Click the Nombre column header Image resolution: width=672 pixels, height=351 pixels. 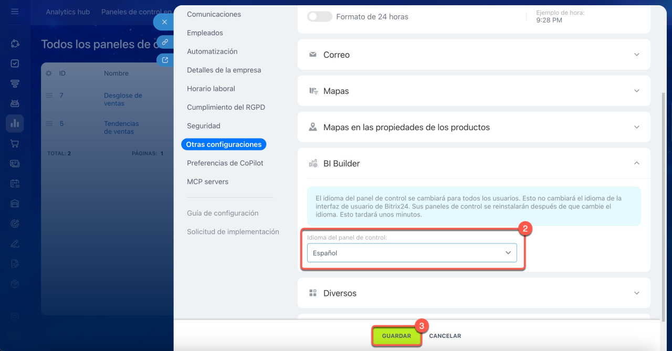point(116,73)
